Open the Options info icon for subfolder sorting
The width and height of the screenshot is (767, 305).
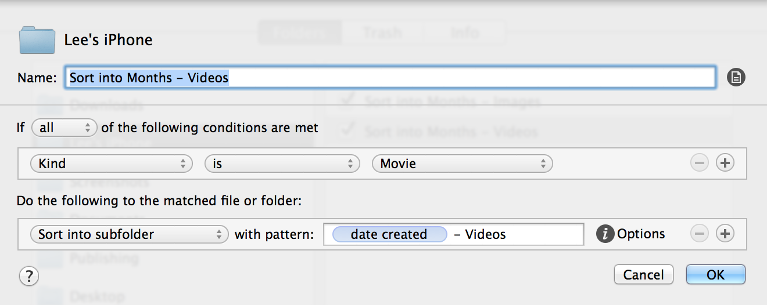pos(605,234)
